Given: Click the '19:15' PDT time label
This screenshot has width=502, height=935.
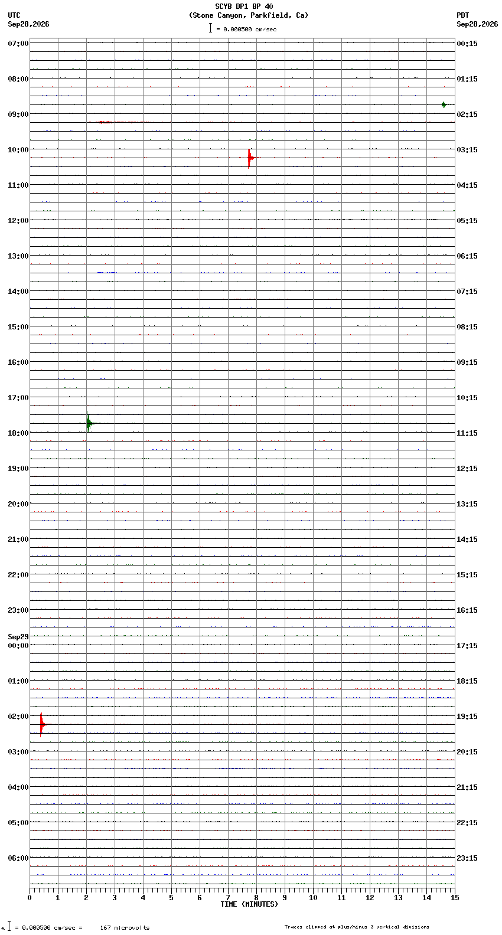Looking at the screenshot, I should (x=467, y=717).
